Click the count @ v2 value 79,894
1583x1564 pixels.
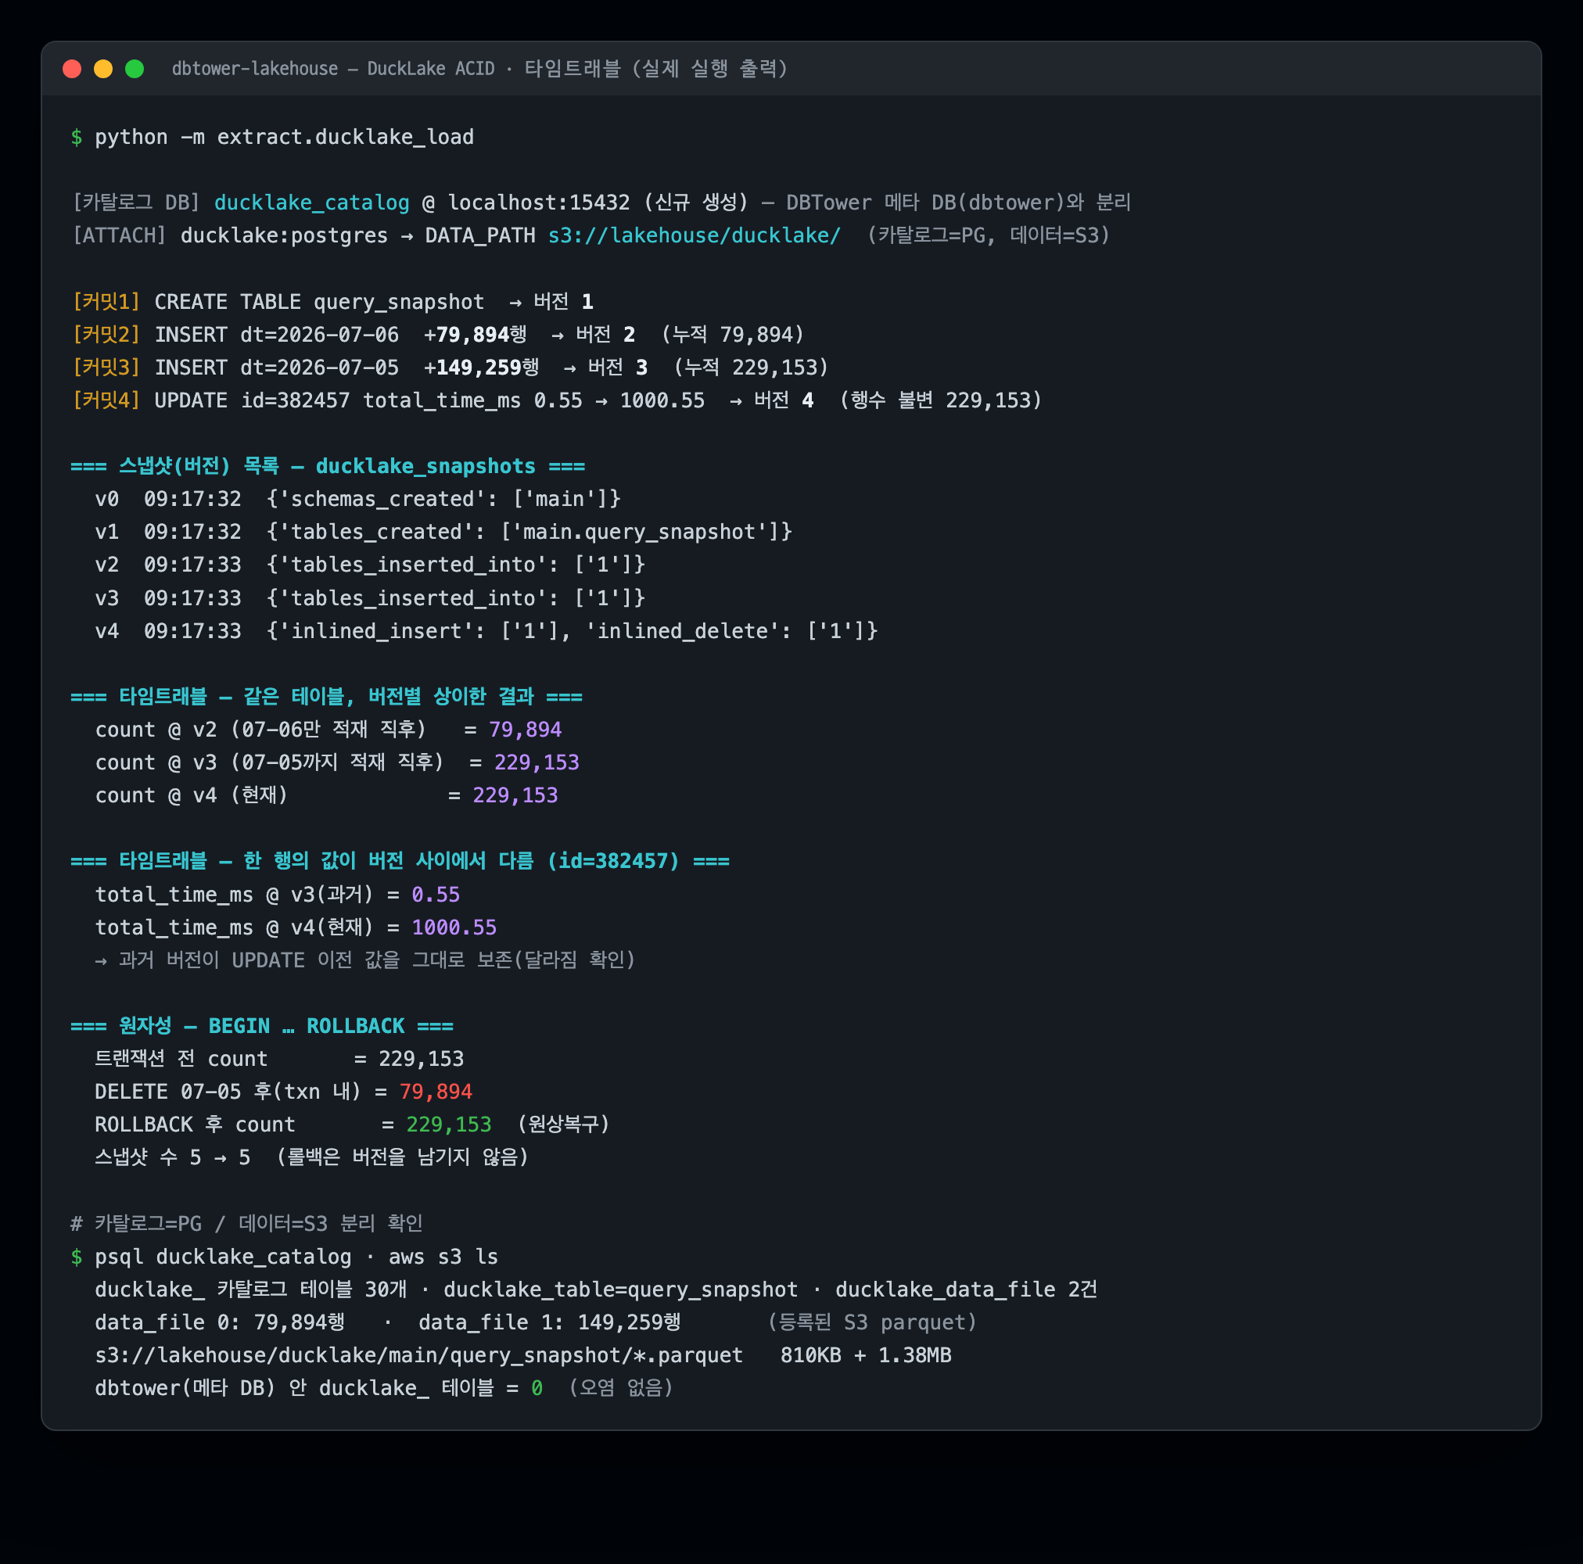coord(526,729)
